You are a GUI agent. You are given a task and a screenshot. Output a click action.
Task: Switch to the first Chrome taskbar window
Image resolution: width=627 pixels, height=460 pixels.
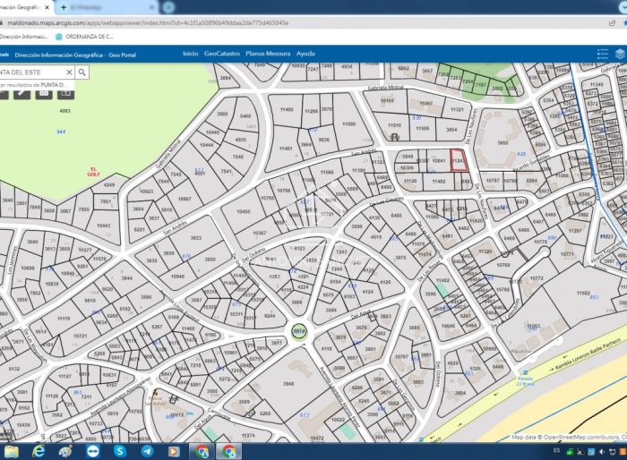[x=202, y=452]
